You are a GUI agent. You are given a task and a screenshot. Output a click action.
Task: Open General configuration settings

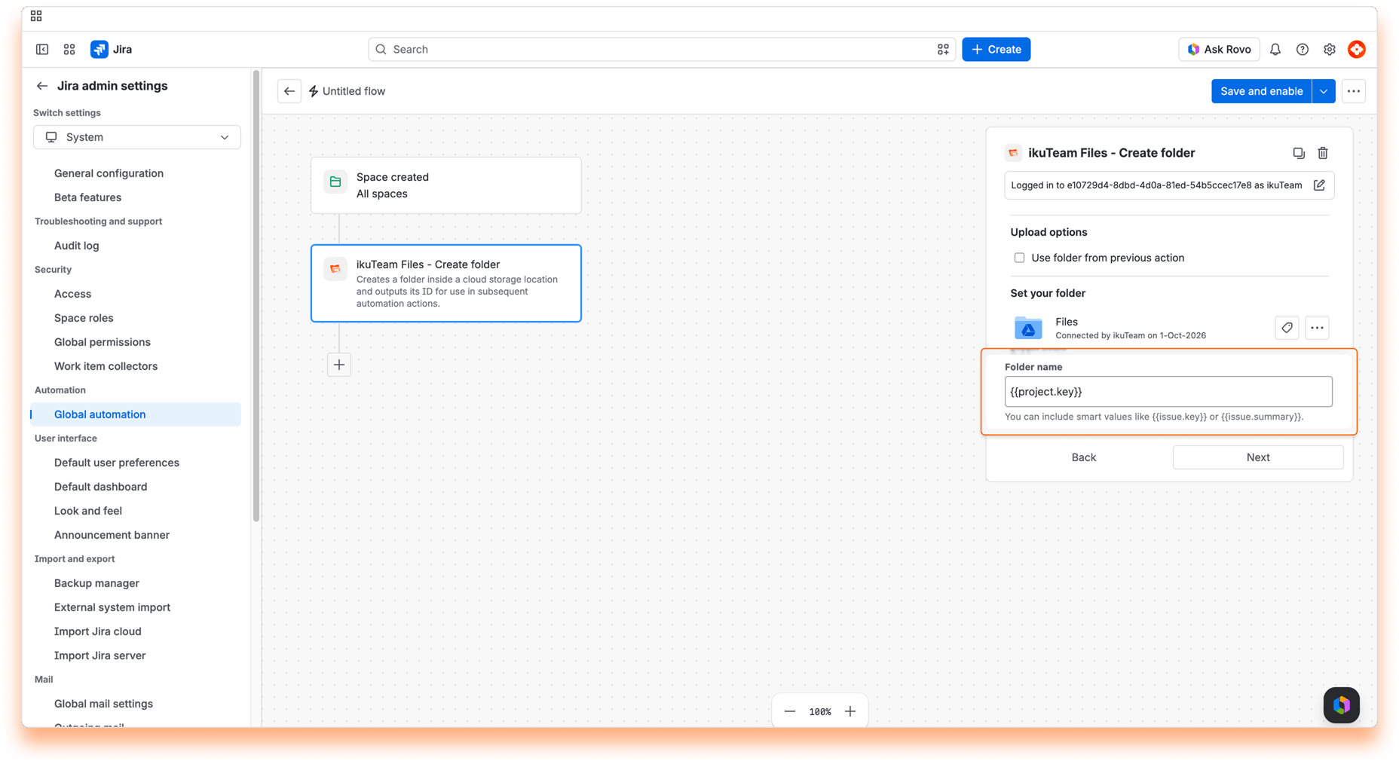(x=109, y=173)
